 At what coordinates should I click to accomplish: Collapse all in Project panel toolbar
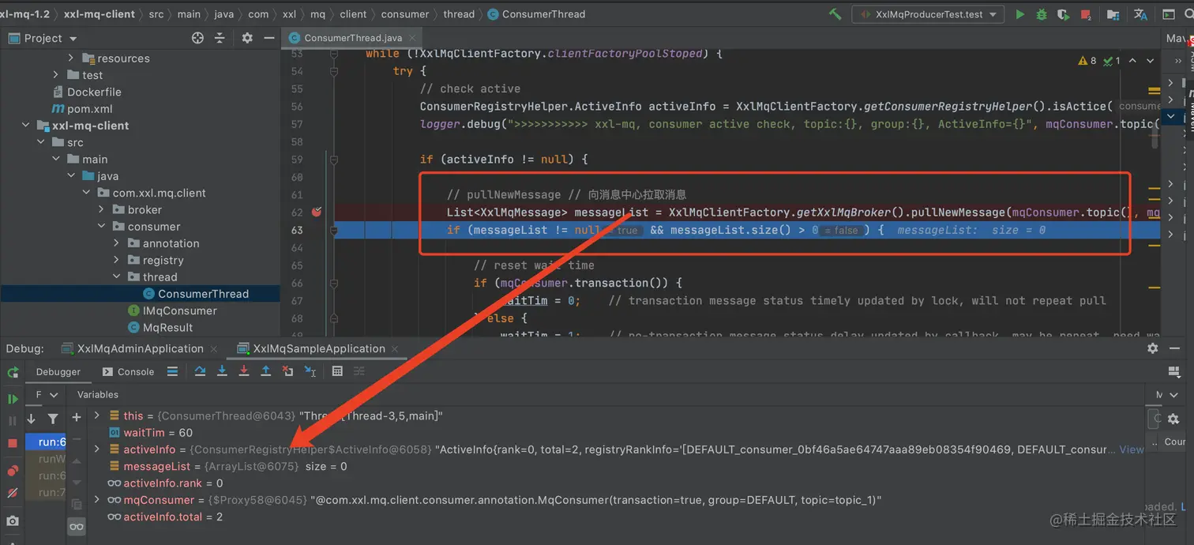tap(220, 38)
